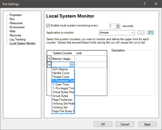The height and width of the screenshot is (130, 162).
Task: Click the Memory Usage counter cell
Action: coord(63,59)
